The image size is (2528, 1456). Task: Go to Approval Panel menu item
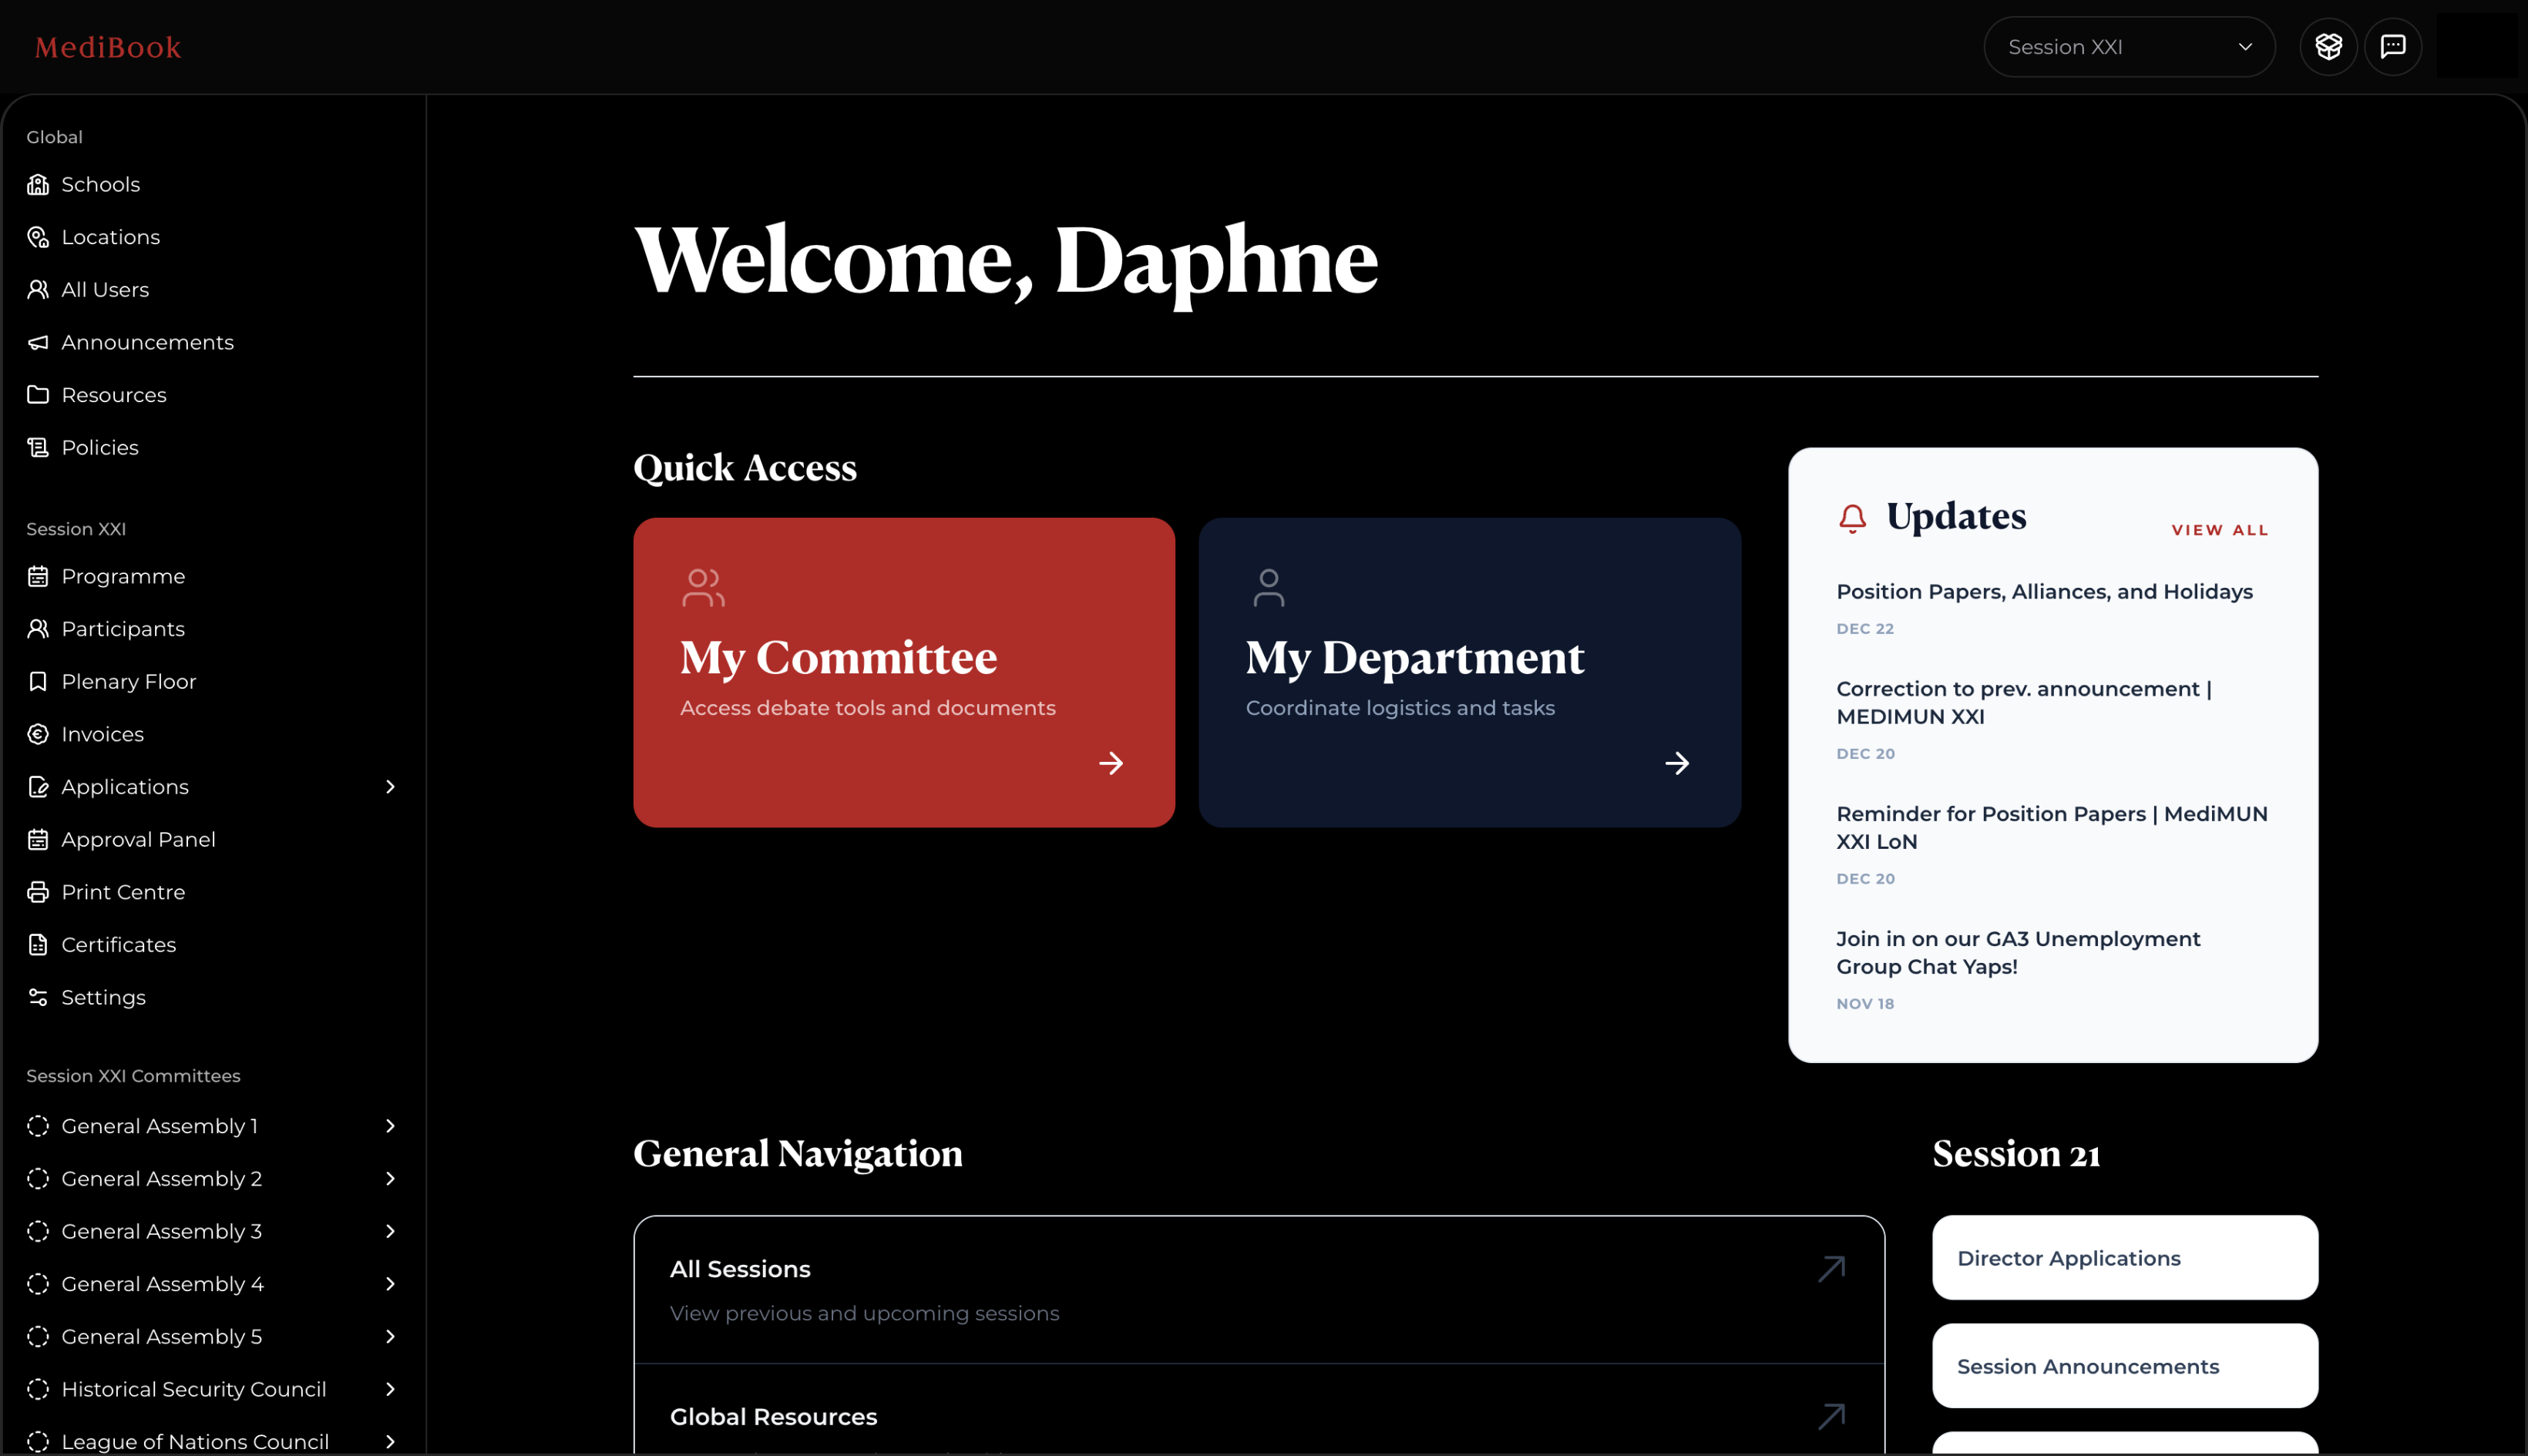[138, 840]
